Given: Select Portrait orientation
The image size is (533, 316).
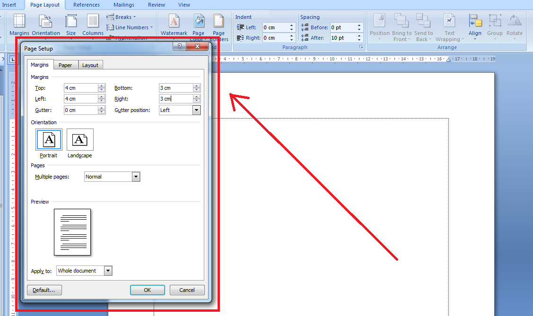Looking at the screenshot, I should (49, 139).
